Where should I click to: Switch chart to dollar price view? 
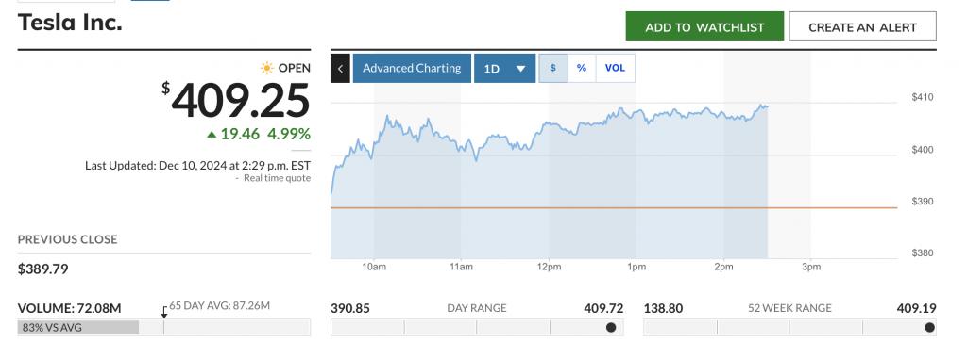click(553, 68)
